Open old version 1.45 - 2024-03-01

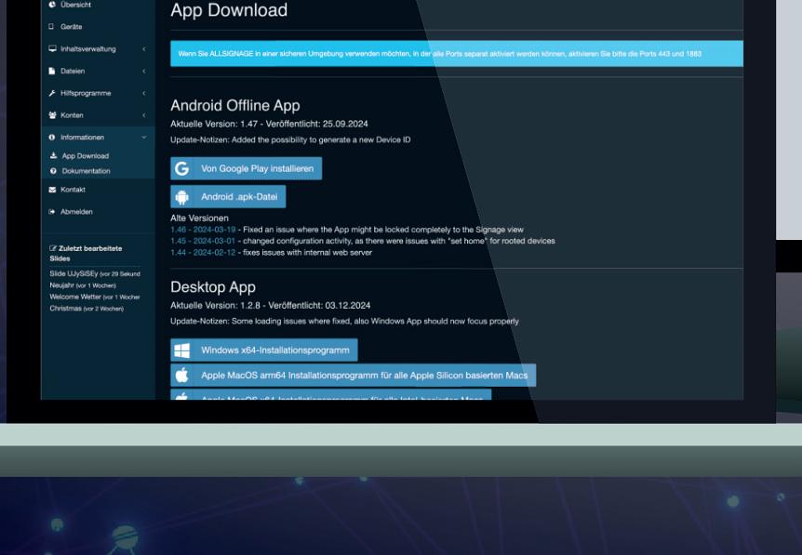click(203, 241)
